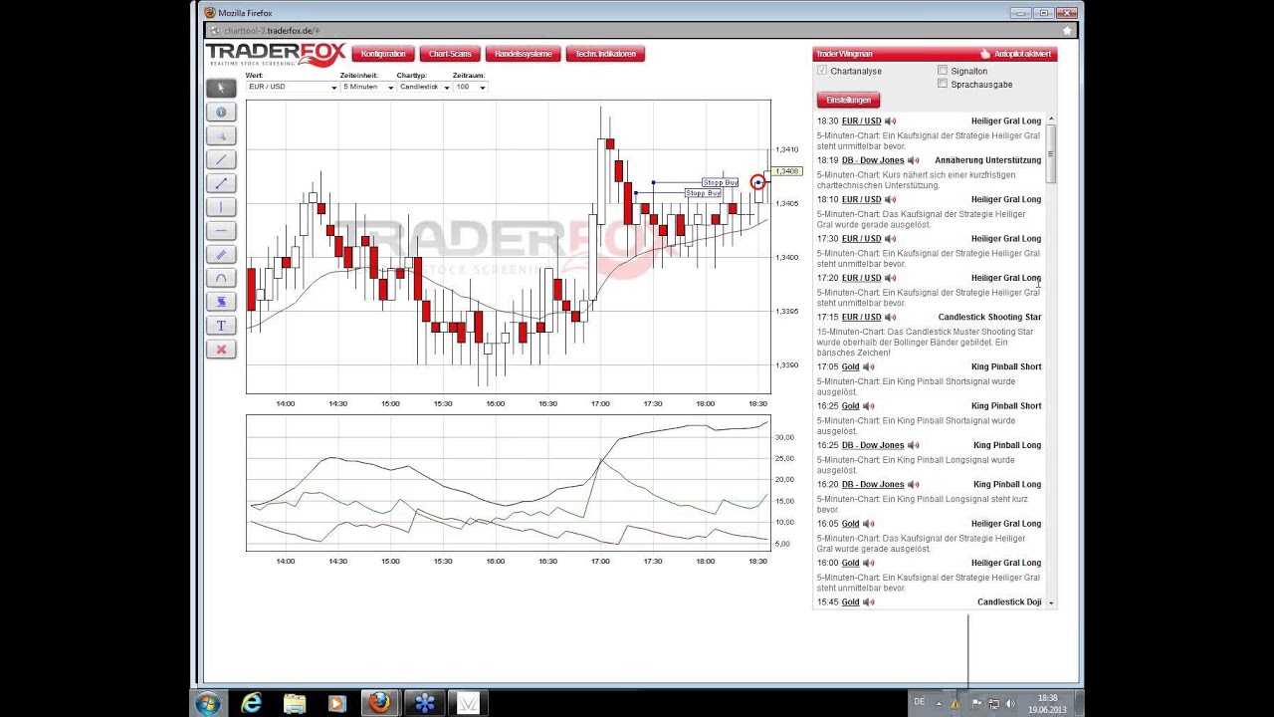Image resolution: width=1274 pixels, height=717 pixels.
Task: Open Internet Explorer from the taskbar
Action: (x=252, y=703)
